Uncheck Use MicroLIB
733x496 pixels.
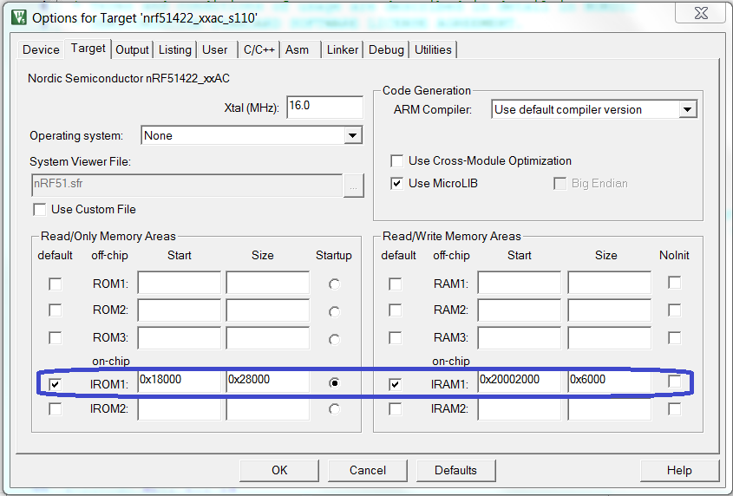pyautogui.click(x=397, y=184)
